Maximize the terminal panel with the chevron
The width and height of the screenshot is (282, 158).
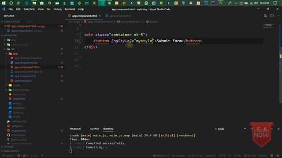[272, 129]
